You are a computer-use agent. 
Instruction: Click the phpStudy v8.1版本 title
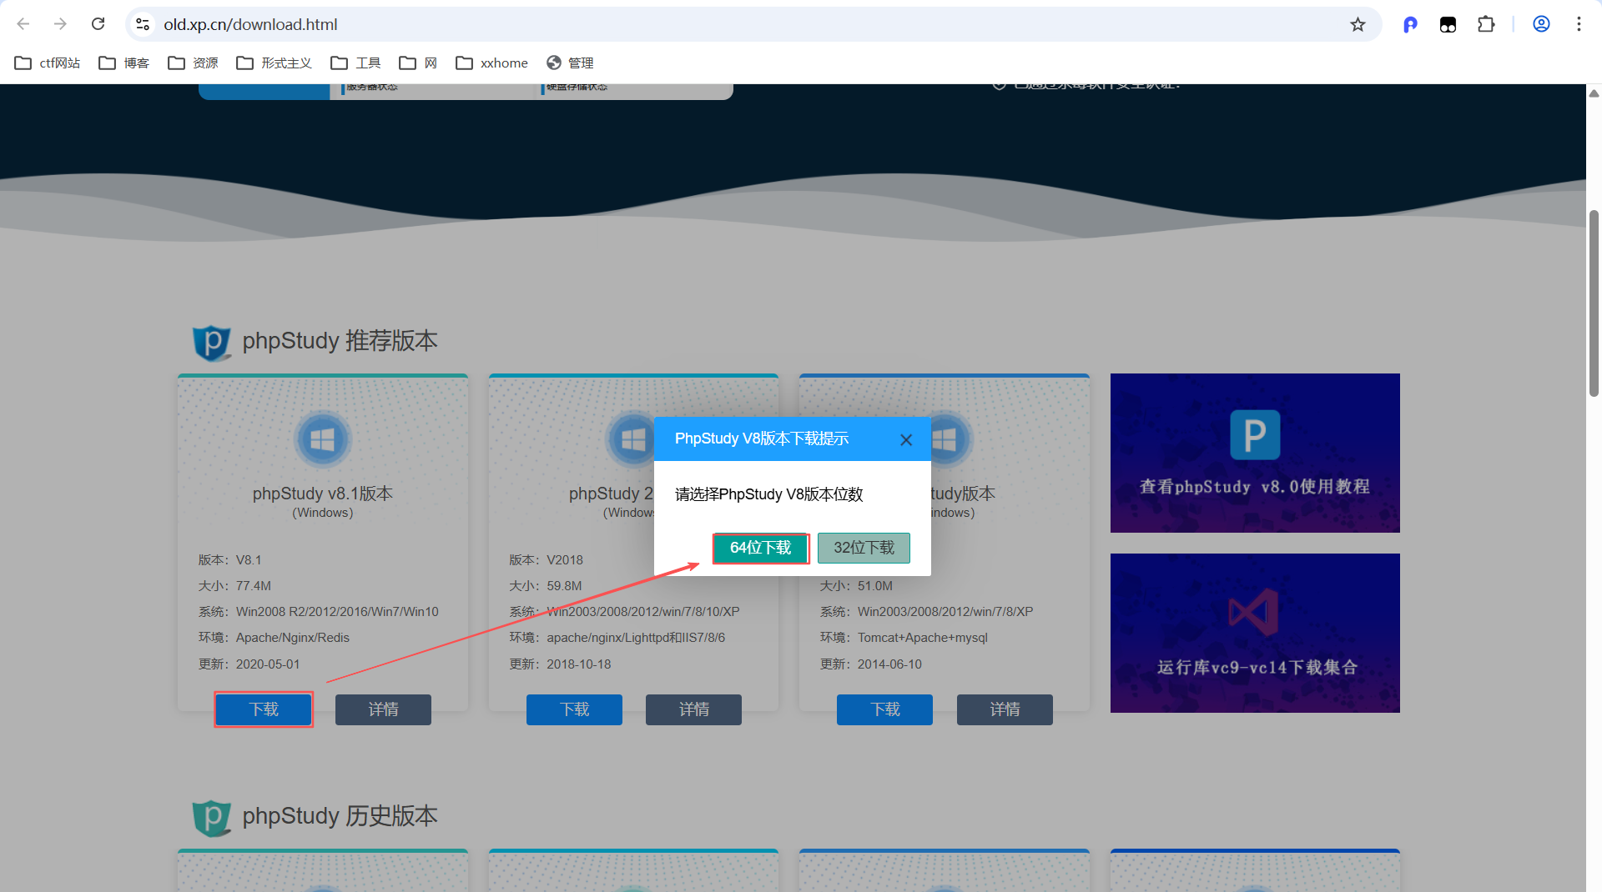pos(323,494)
